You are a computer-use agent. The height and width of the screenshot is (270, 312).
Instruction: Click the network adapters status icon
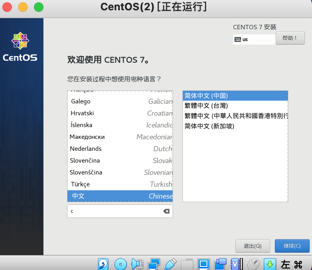pos(154,264)
